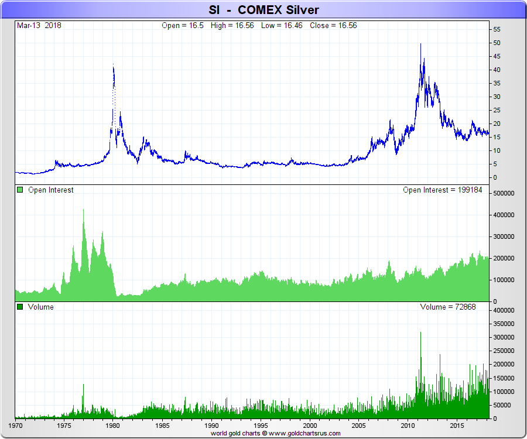Image resolution: width=527 pixels, height=439 pixels.
Task: Click the 2015 x-axis label
Action: 457,426
